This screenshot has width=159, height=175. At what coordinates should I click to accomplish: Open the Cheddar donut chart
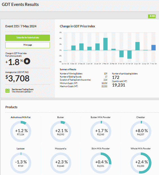(141, 132)
